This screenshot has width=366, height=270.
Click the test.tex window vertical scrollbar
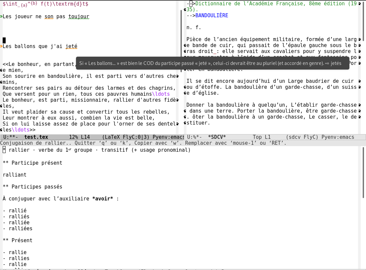coord(181,40)
